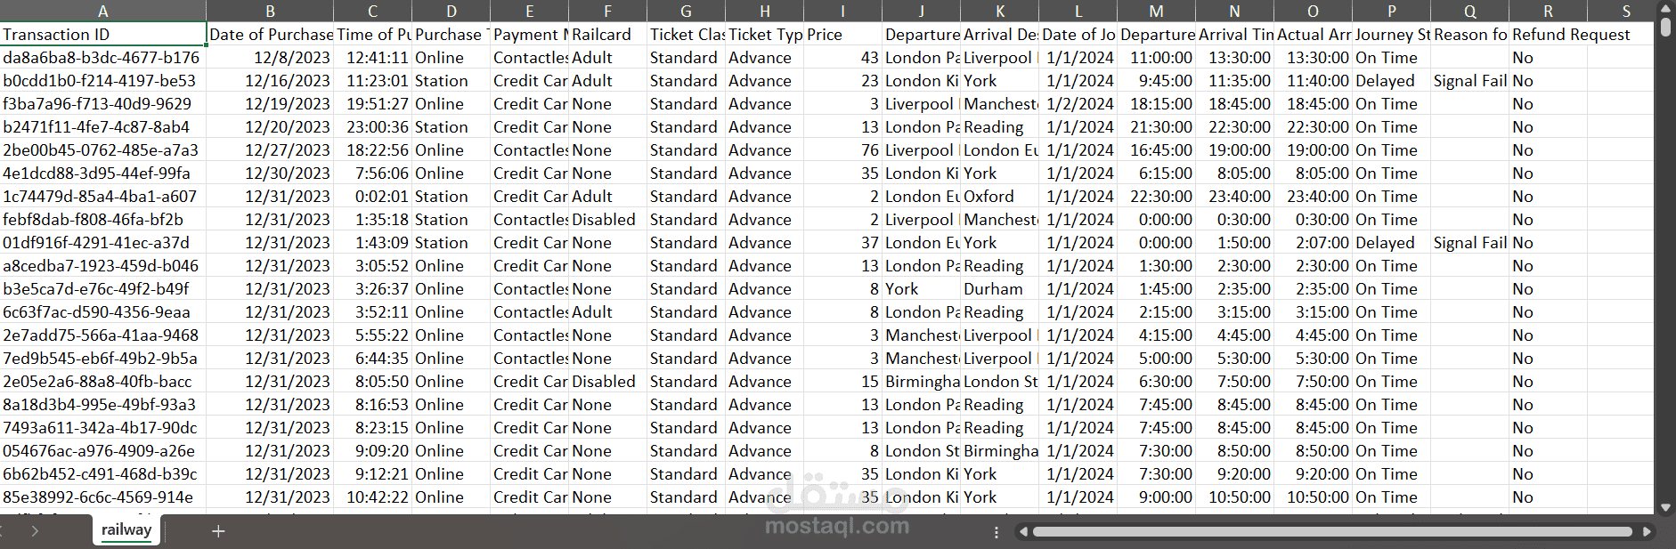Click the horizontal scrollbar right arrow
Viewport: 1676px width, 549px height.
click(1647, 532)
